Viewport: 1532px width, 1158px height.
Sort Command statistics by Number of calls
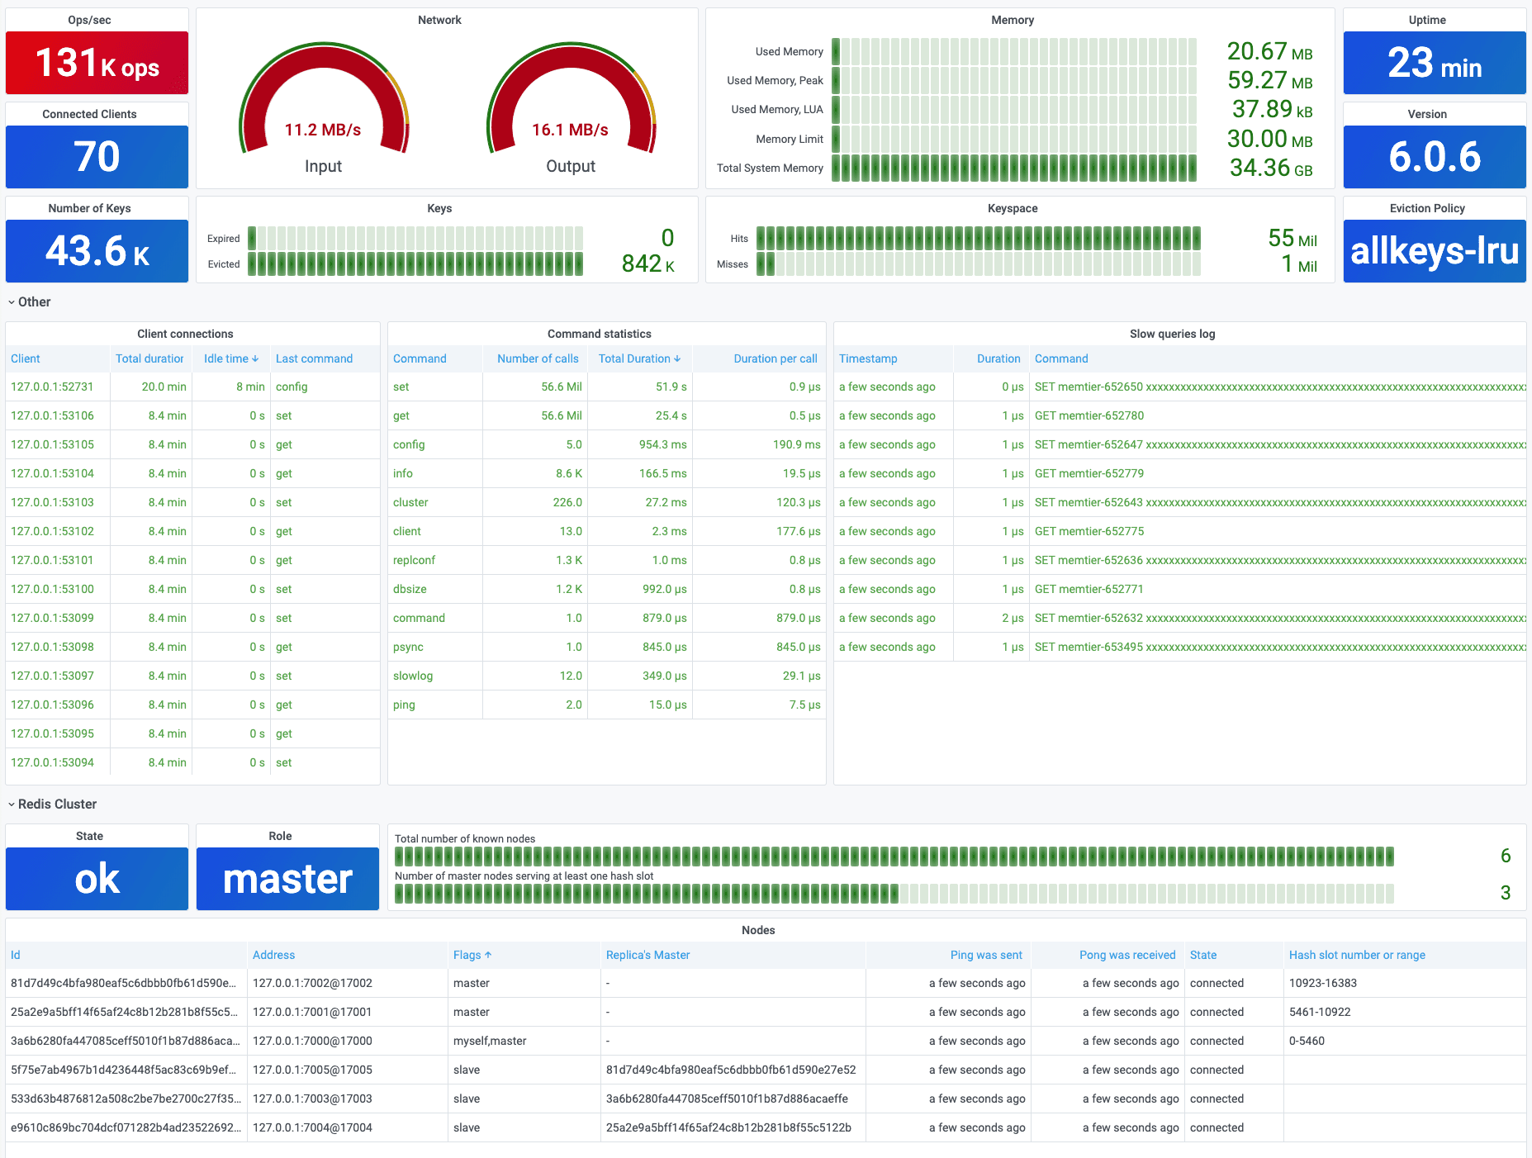(537, 358)
